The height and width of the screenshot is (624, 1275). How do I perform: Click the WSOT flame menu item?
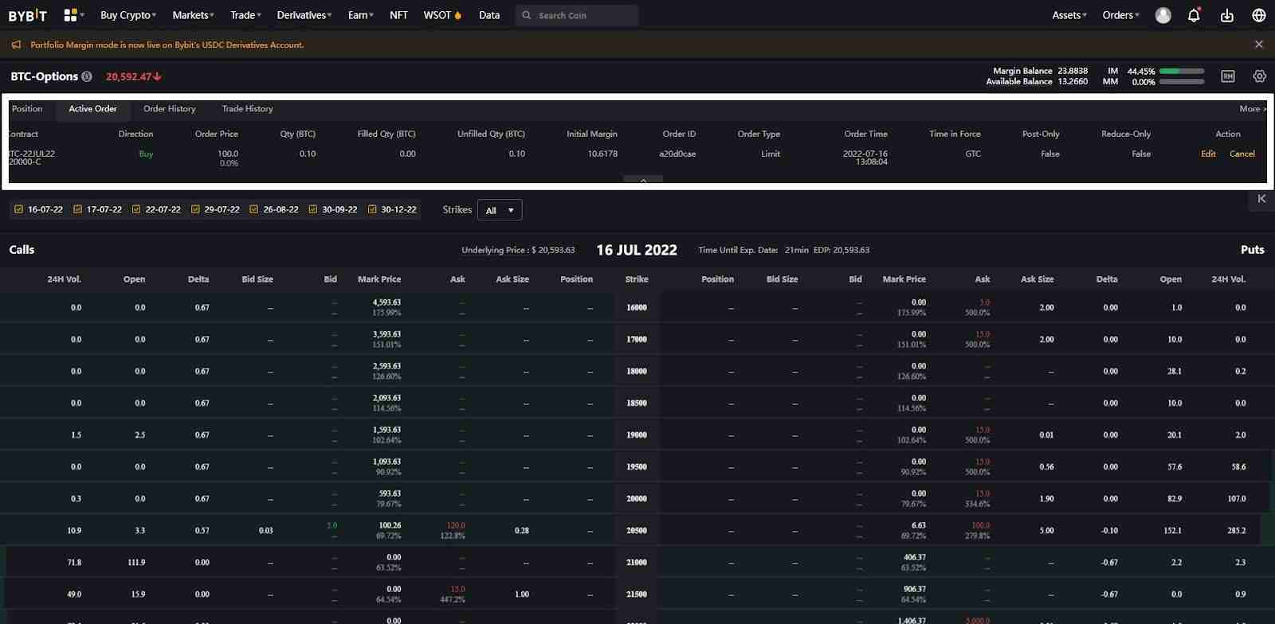(x=442, y=15)
